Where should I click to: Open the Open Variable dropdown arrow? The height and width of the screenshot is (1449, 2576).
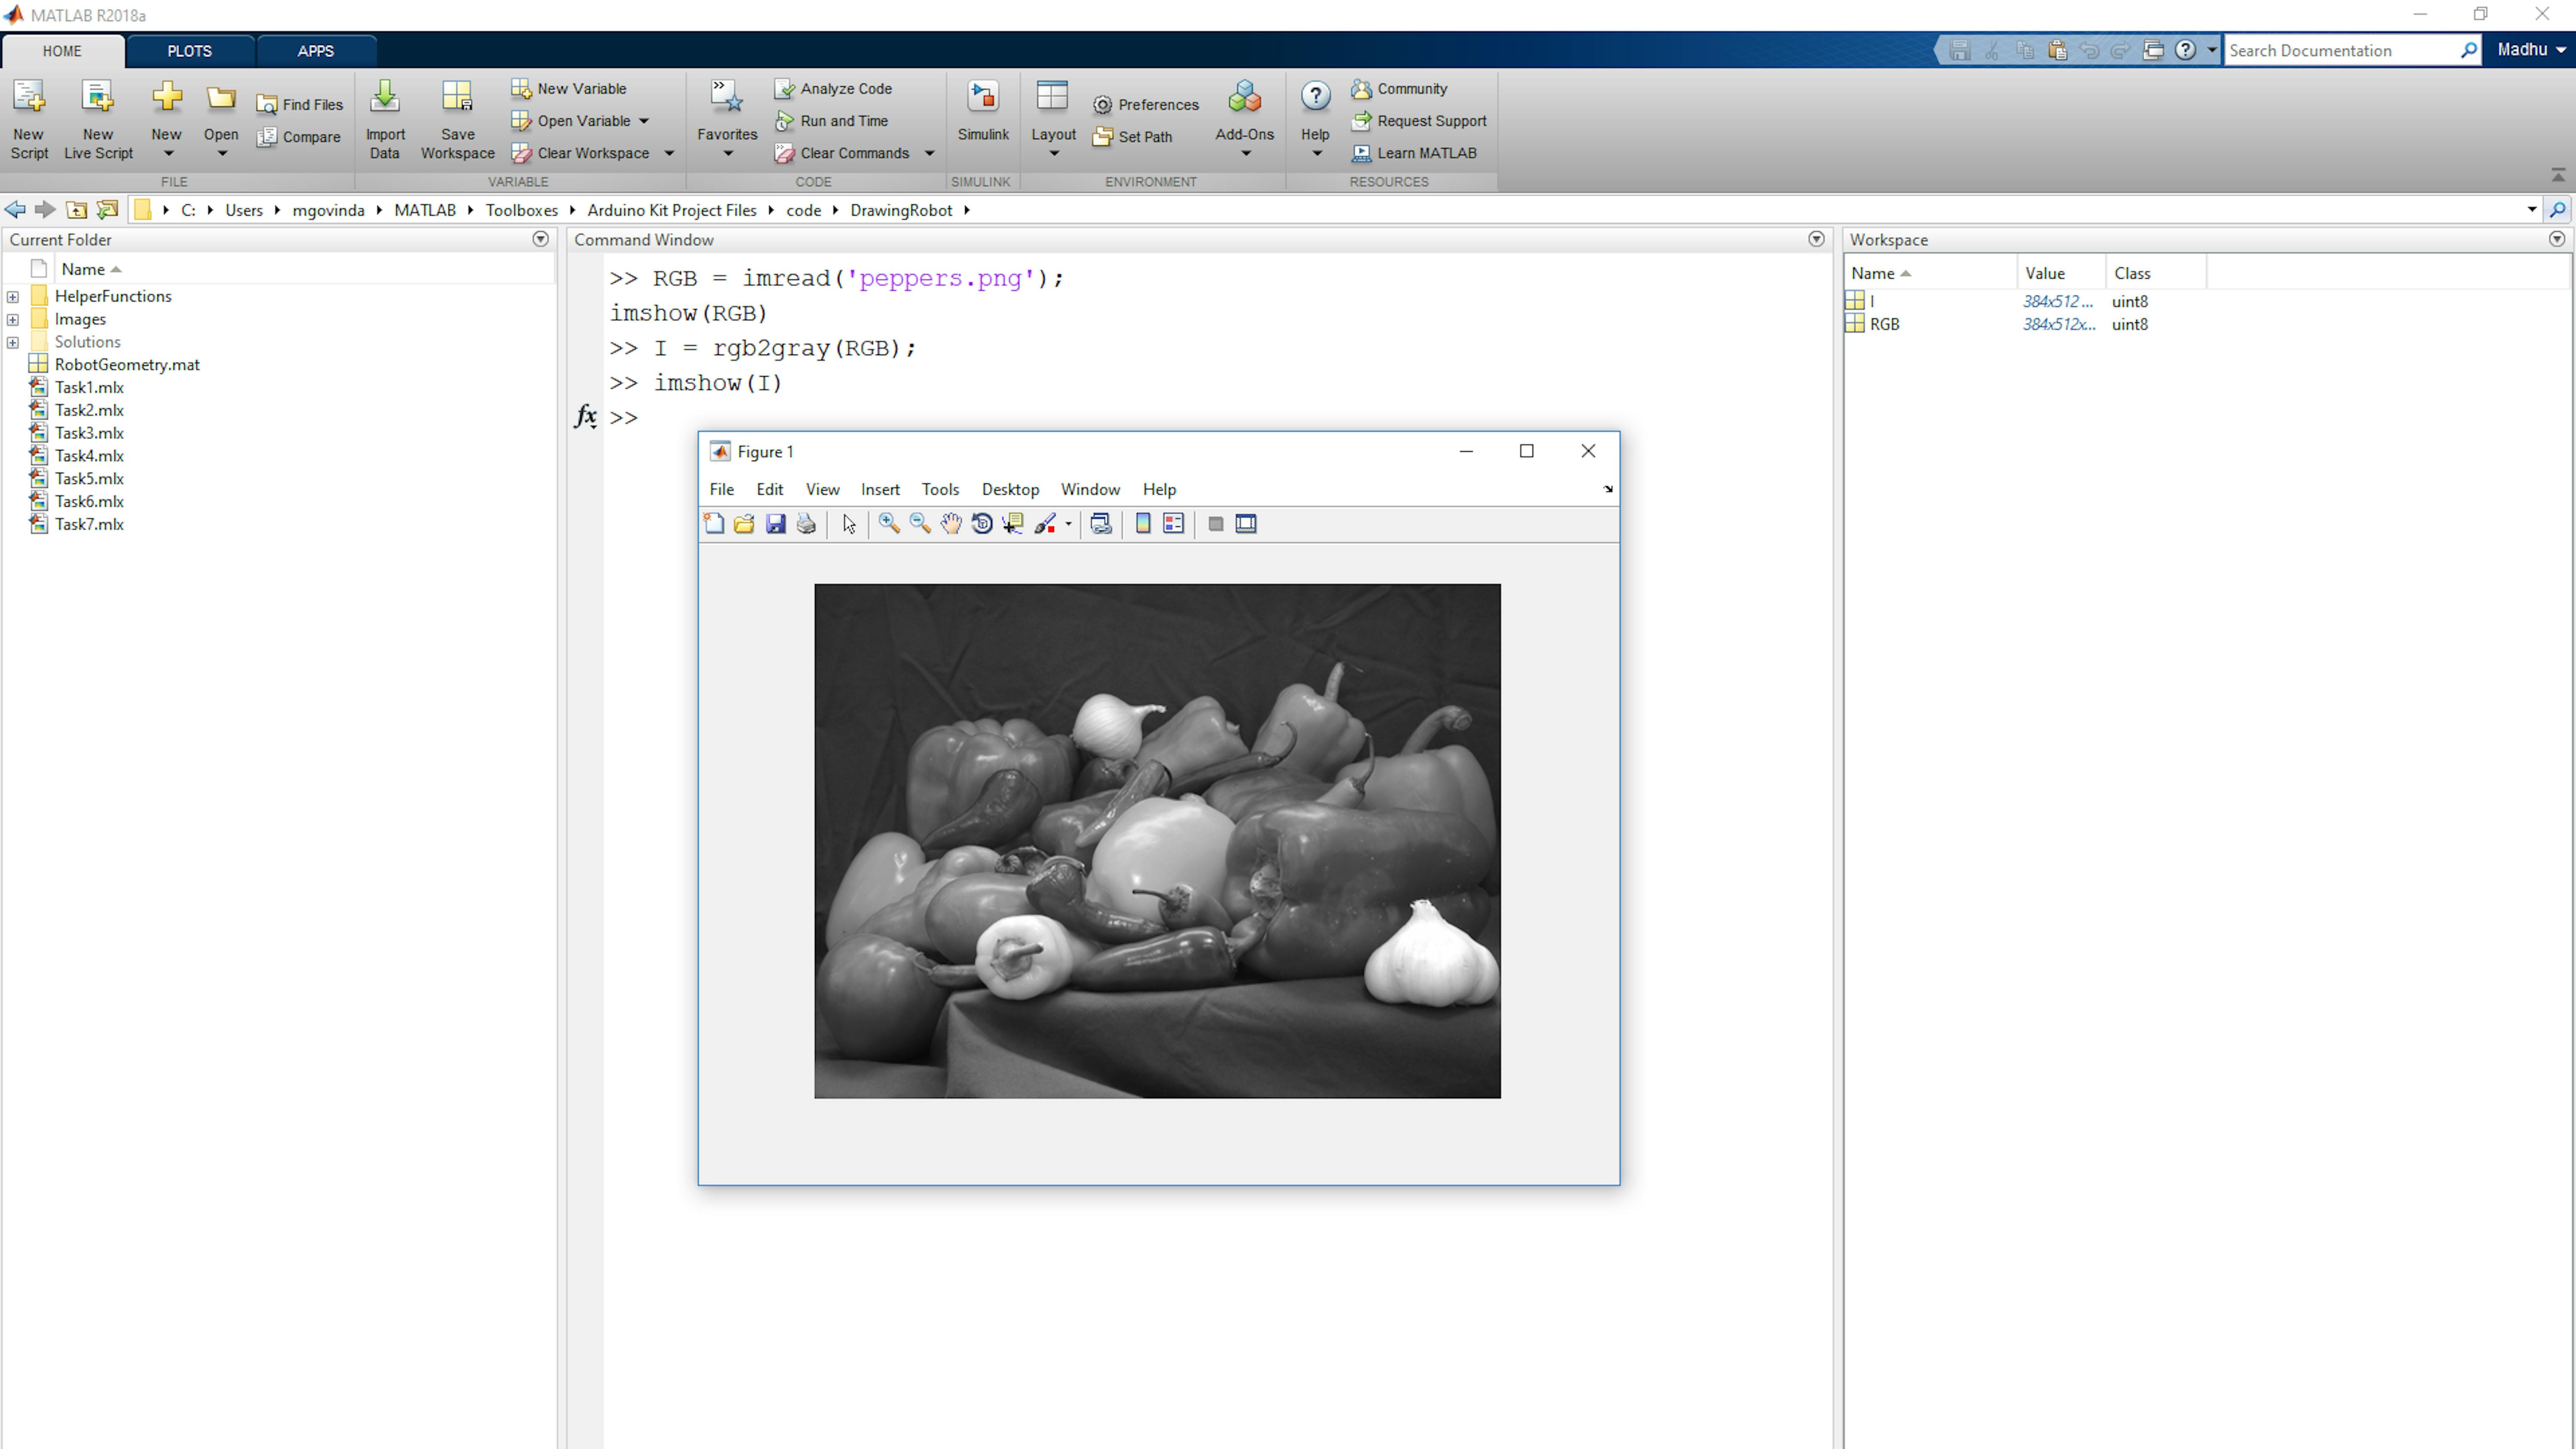pos(644,121)
